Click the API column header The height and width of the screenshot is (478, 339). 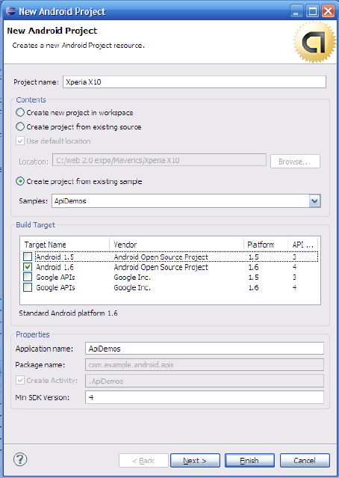pyautogui.click(x=303, y=245)
